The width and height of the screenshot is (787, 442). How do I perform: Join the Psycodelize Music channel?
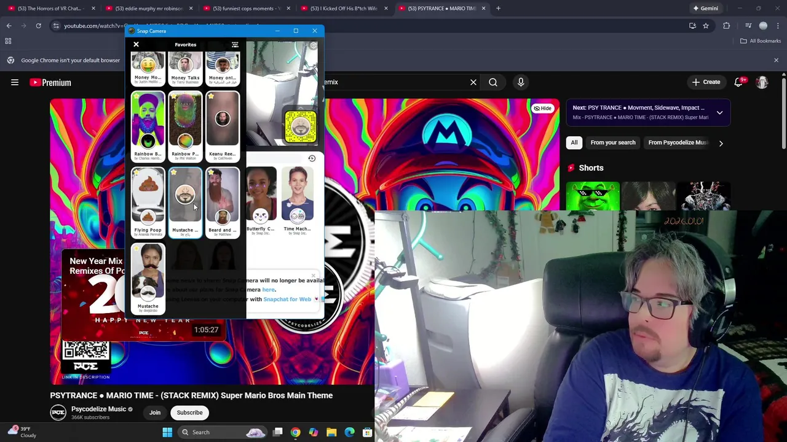pos(155,413)
